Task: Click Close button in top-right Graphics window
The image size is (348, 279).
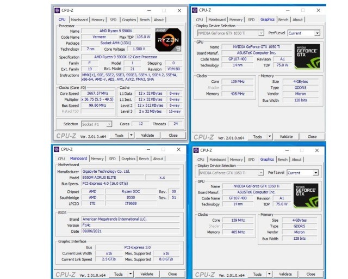Action: tap(312, 137)
